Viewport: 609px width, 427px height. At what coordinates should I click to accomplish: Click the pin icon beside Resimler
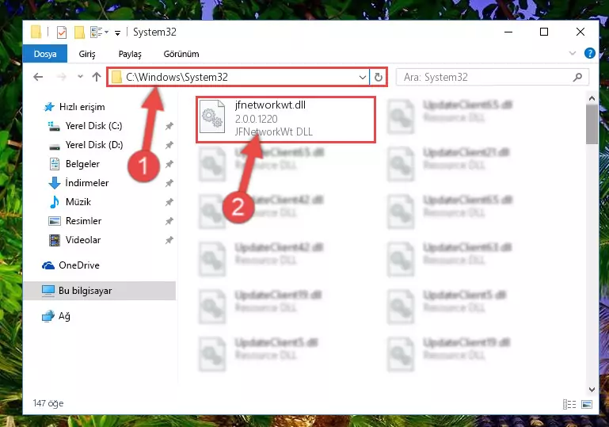coord(169,221)
